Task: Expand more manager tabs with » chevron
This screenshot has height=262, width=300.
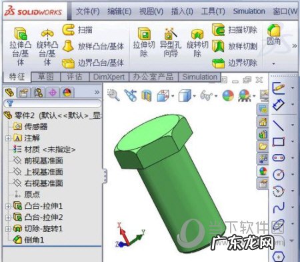Action: [97, 92]
